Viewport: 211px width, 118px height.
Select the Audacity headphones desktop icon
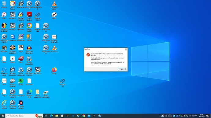tap(29, 49)
